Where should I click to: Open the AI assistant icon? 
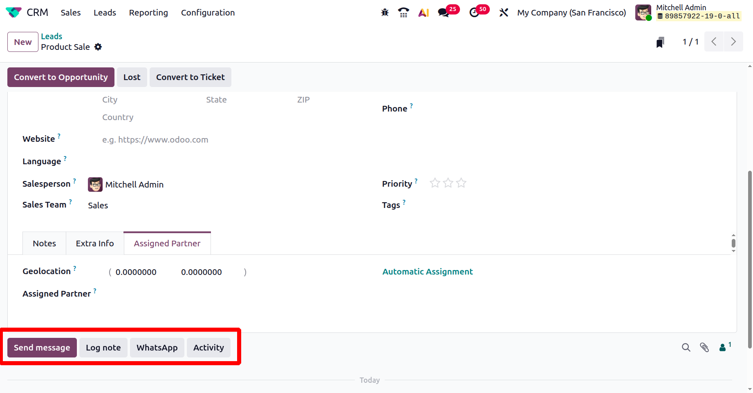coord(424,13)
